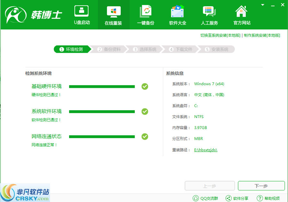Jump to the 选择系统 step
This screenshot has height=202, width=288.
coord(146,49)
